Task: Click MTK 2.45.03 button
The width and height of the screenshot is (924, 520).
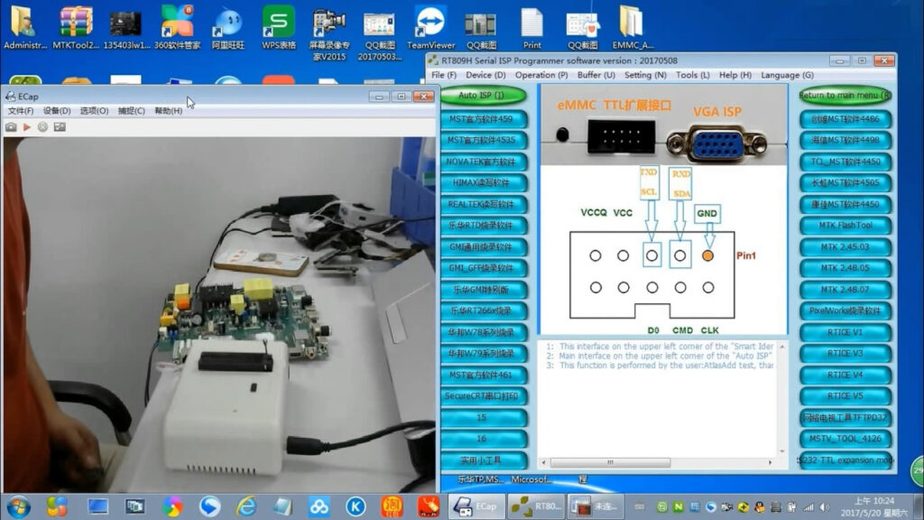Action: pos(845,247)
